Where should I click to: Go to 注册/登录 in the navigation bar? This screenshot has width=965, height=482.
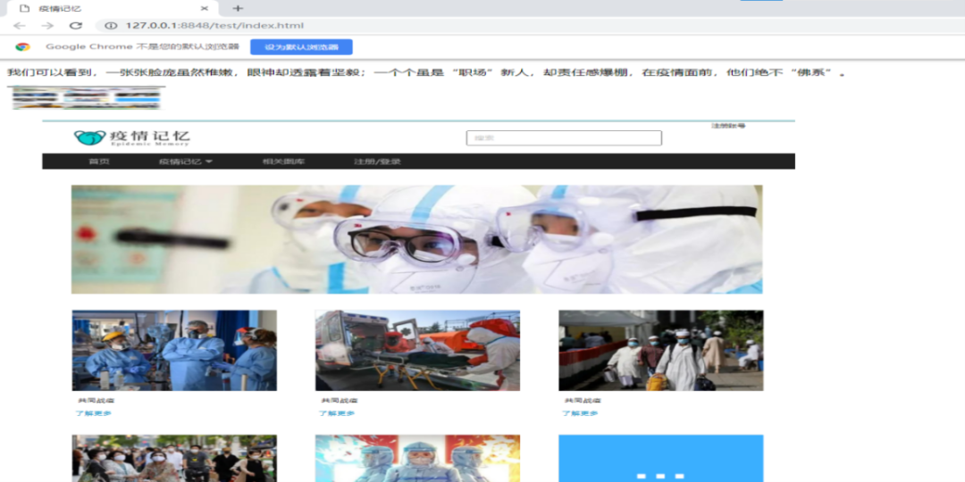click(377, 162)
